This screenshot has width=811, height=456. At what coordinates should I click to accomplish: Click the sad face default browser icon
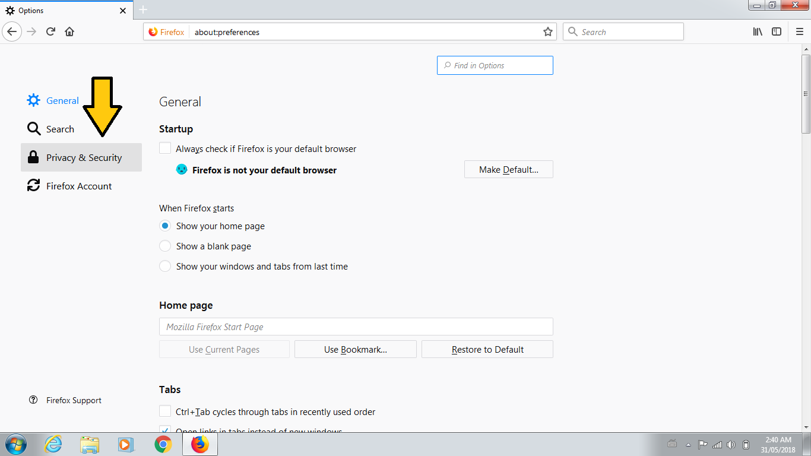[182, 169]
